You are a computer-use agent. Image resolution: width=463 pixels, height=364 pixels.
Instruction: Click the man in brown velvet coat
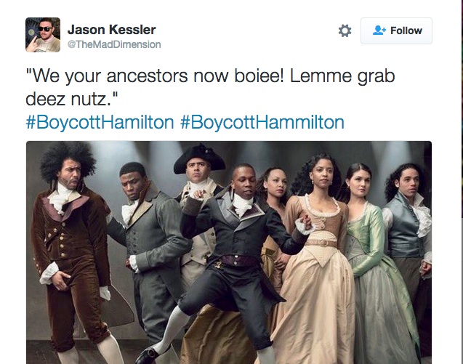pyautogui.click(x=71, y=240)
